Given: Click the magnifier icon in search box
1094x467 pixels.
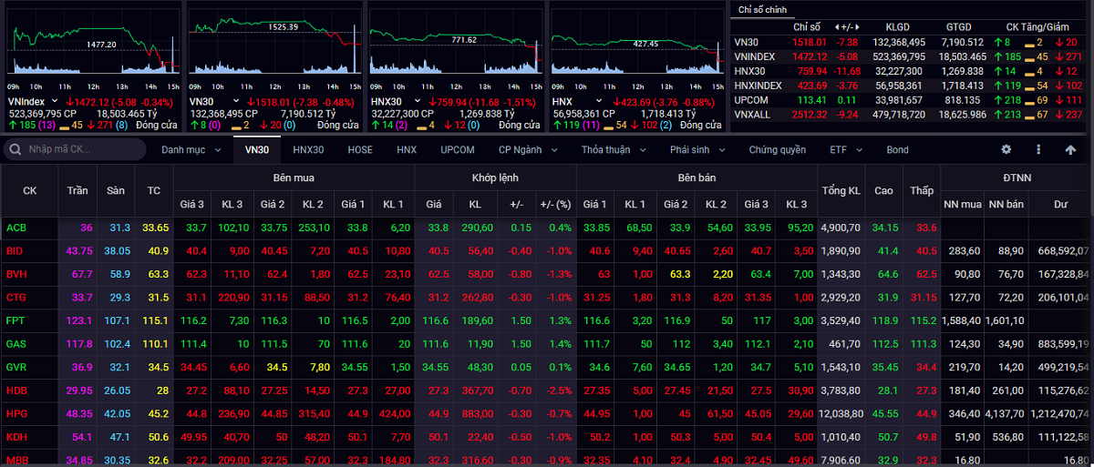Looking at the screenshot, I should coord(15,149).
